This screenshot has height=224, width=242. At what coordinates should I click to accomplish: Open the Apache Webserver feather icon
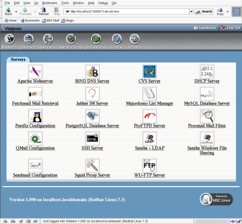pos(35,71)
